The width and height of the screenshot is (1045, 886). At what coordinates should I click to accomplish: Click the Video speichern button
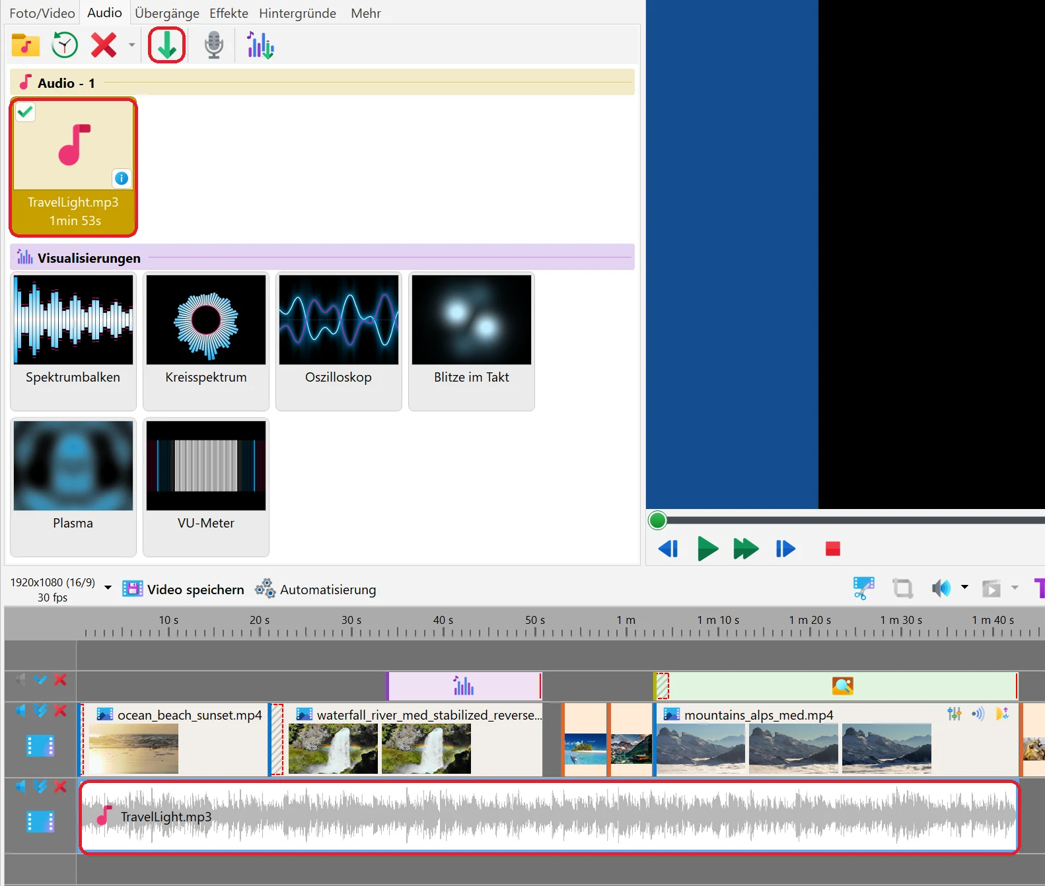click(184, 590)
